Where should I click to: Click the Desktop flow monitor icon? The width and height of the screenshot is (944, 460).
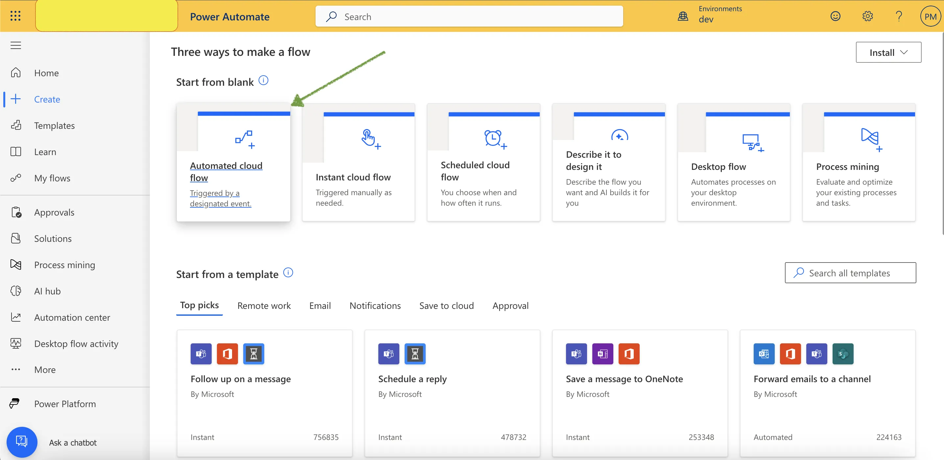pos(753,143)
